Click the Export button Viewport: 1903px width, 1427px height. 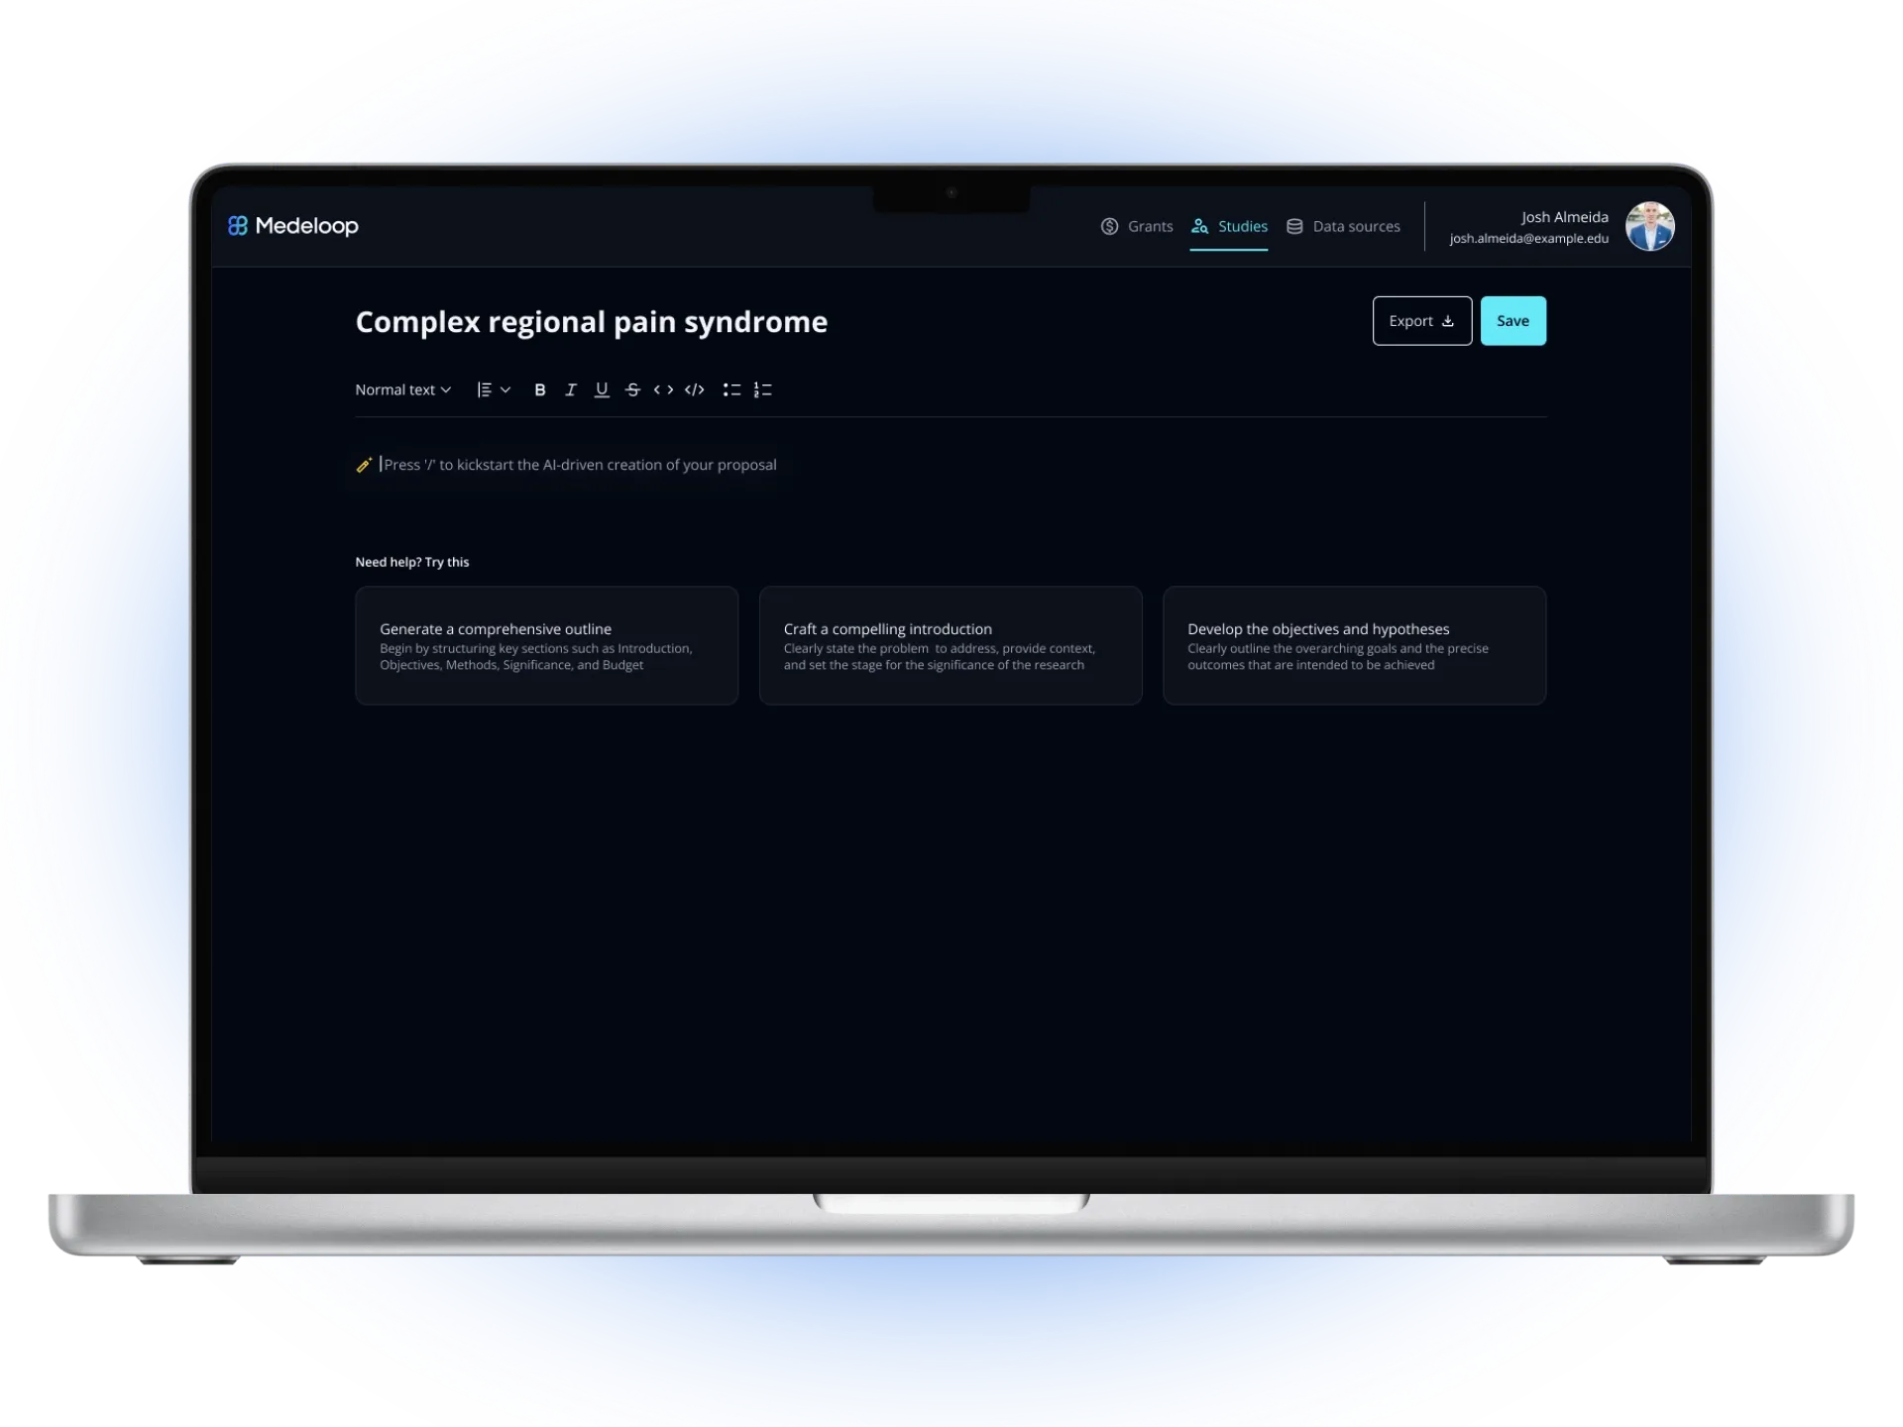(x=1421, y=321)
